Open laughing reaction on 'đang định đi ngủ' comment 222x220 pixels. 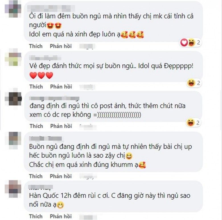[190, 122]
